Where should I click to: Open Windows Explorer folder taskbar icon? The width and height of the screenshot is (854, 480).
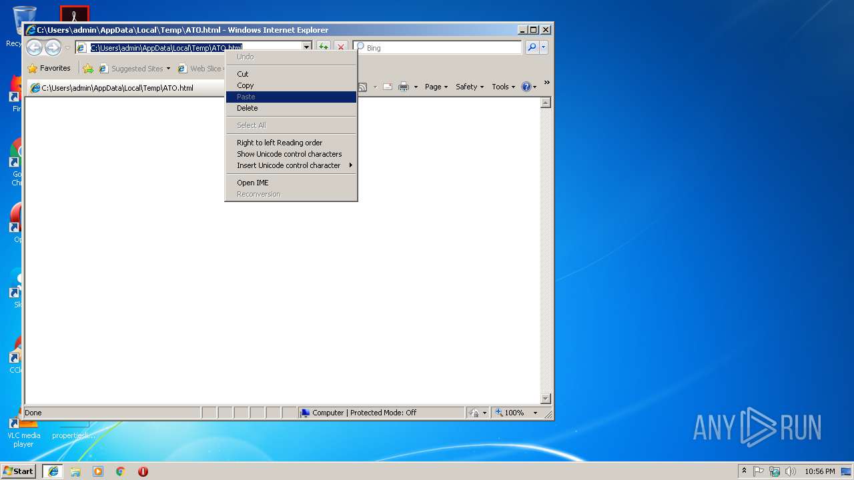[75, 471]
